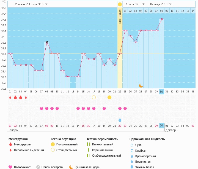Click the Ноябрь month label
The image size is (198, 169).
[x=12, y=130]
